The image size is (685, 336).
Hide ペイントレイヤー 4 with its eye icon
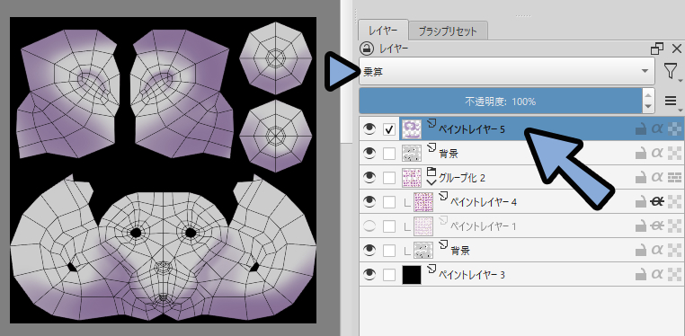click(369, 201)
